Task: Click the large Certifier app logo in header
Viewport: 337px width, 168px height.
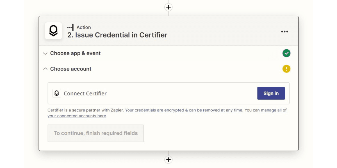Action: (53, 31)
